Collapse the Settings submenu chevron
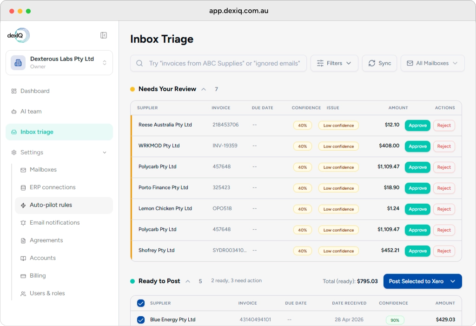This screenshot has height=326, width=476. click(x=105, y=153)
